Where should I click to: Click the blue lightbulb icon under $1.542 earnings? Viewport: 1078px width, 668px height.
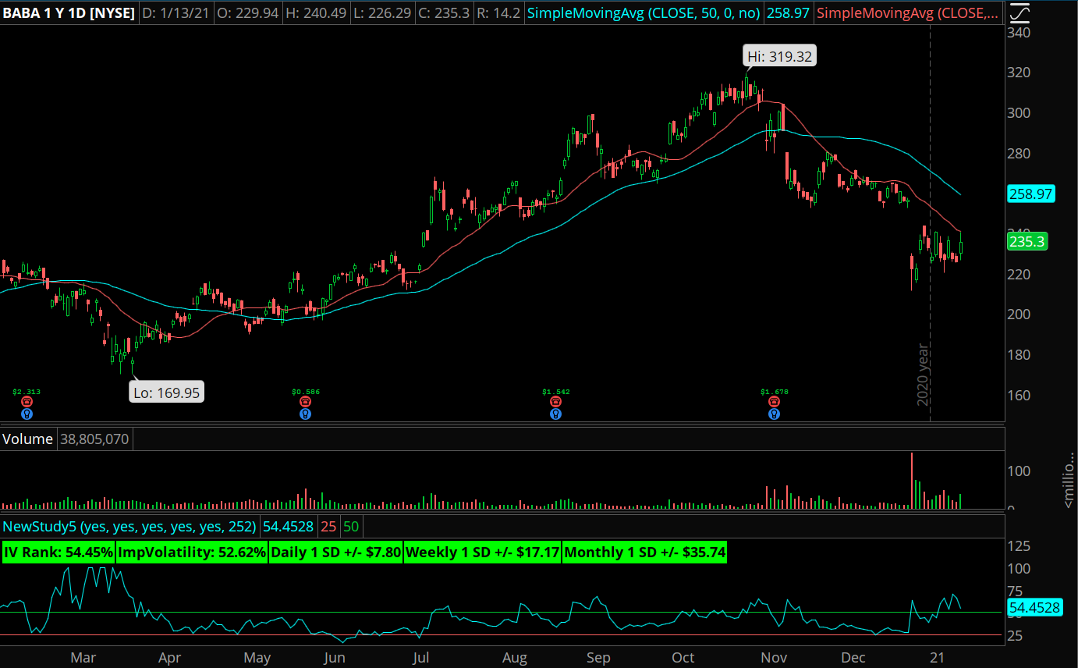(x=555, y=414)
